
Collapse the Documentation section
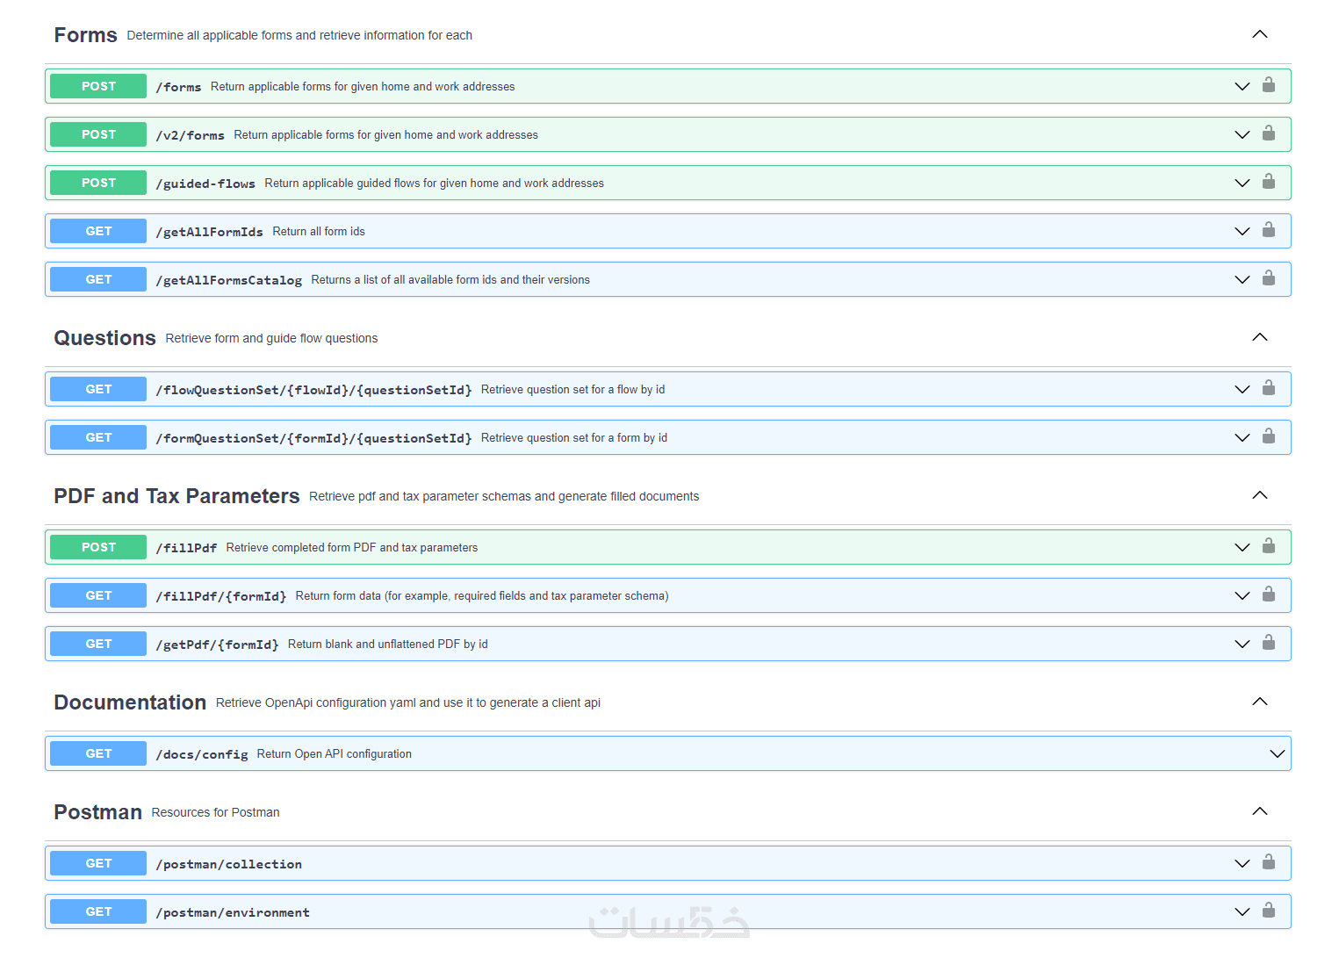pos(1260,702)
